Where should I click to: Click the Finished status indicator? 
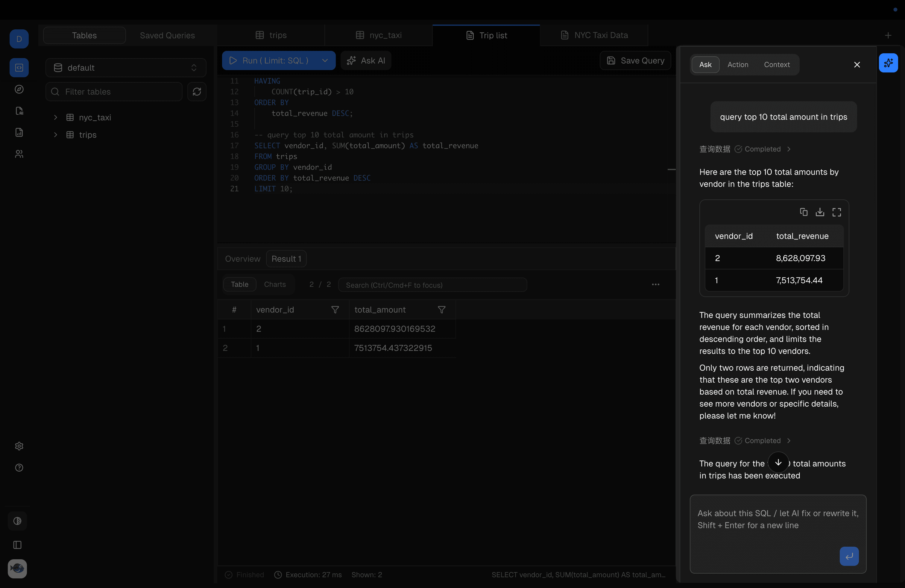245,575
